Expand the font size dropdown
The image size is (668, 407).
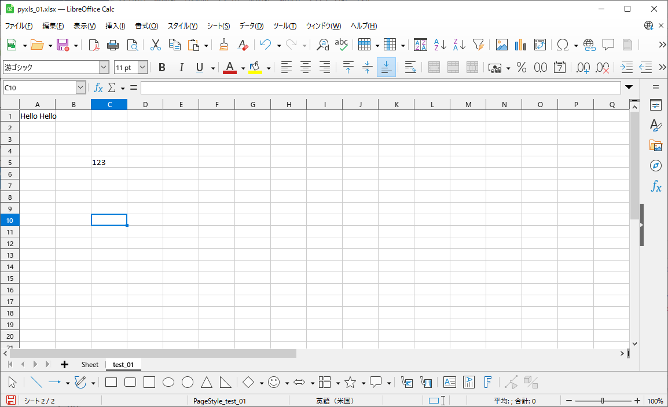click(142, 67)
